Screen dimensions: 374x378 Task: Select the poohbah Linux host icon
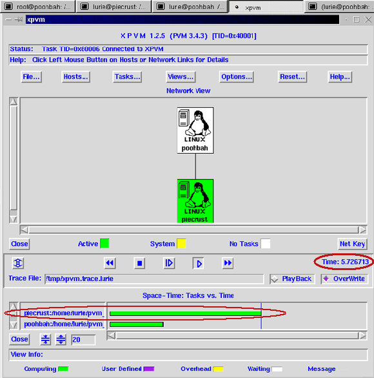click(x=195, y=131)
